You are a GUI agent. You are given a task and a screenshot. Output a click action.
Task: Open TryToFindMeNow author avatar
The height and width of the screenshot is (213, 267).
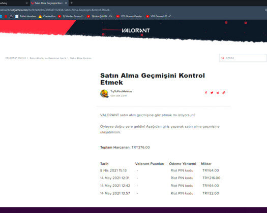pos(104,93)
